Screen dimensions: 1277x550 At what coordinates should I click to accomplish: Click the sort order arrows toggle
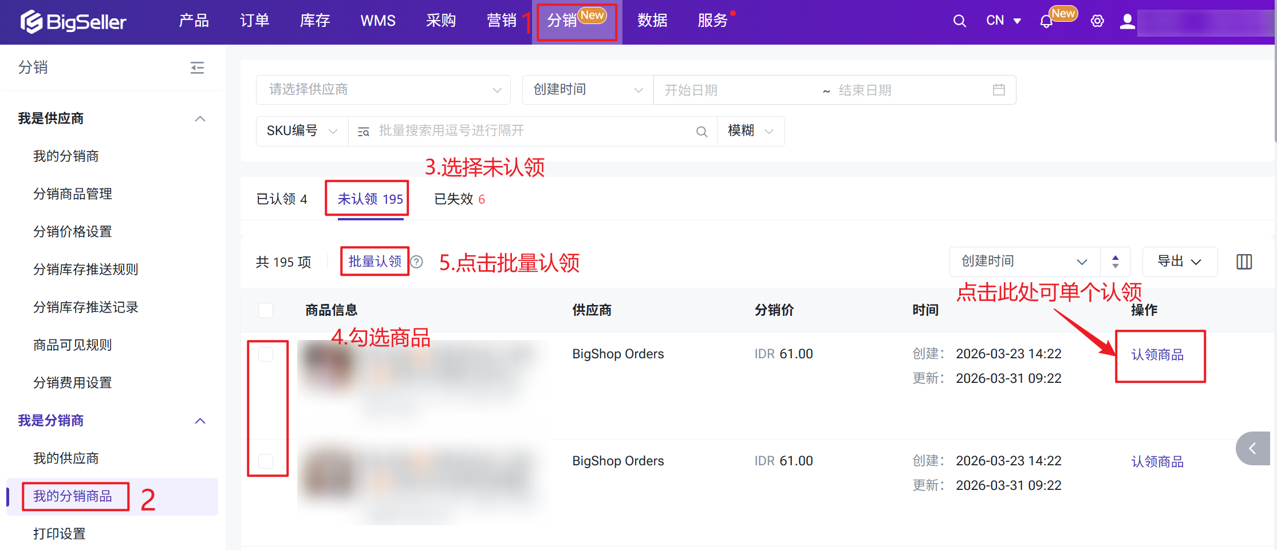(x=1115, y=262)
